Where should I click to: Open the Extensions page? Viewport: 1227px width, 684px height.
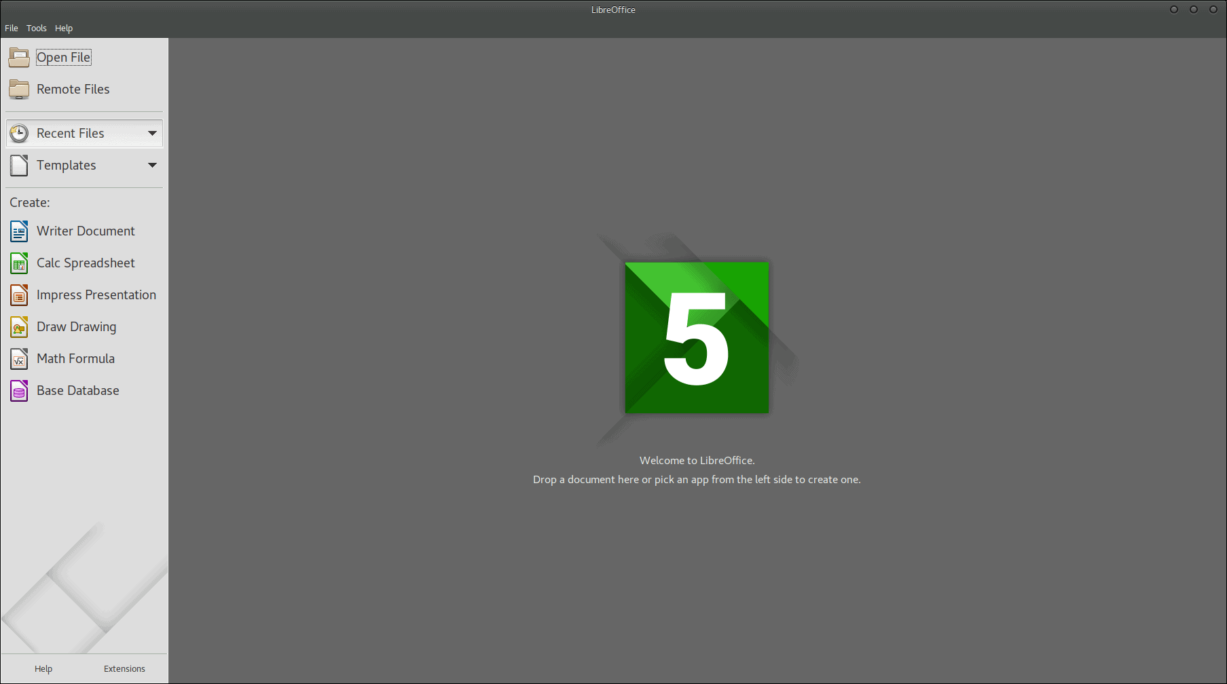coord(124,668)
